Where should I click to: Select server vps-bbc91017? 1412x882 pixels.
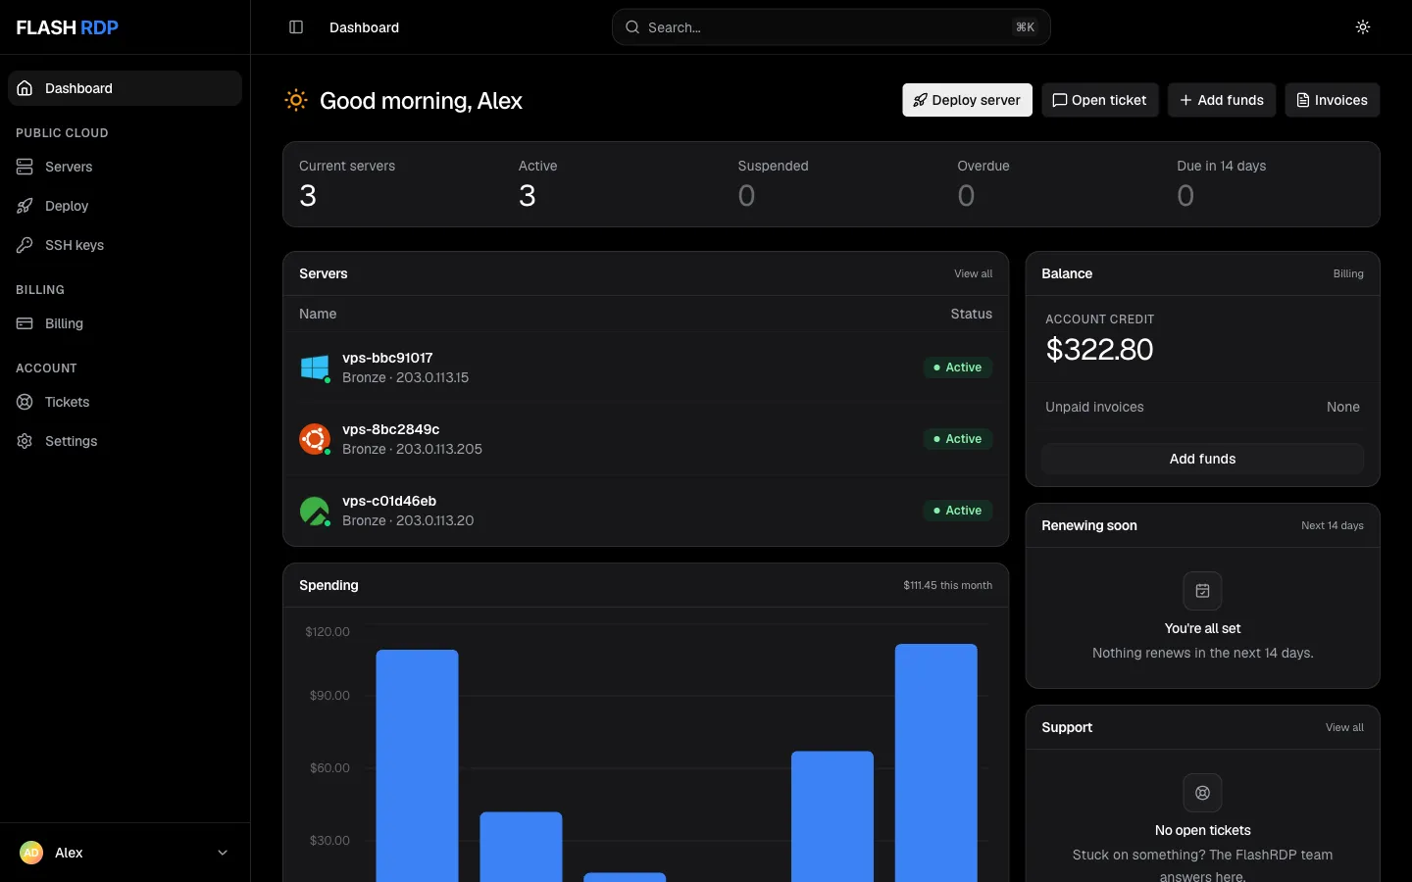(645, 367)
